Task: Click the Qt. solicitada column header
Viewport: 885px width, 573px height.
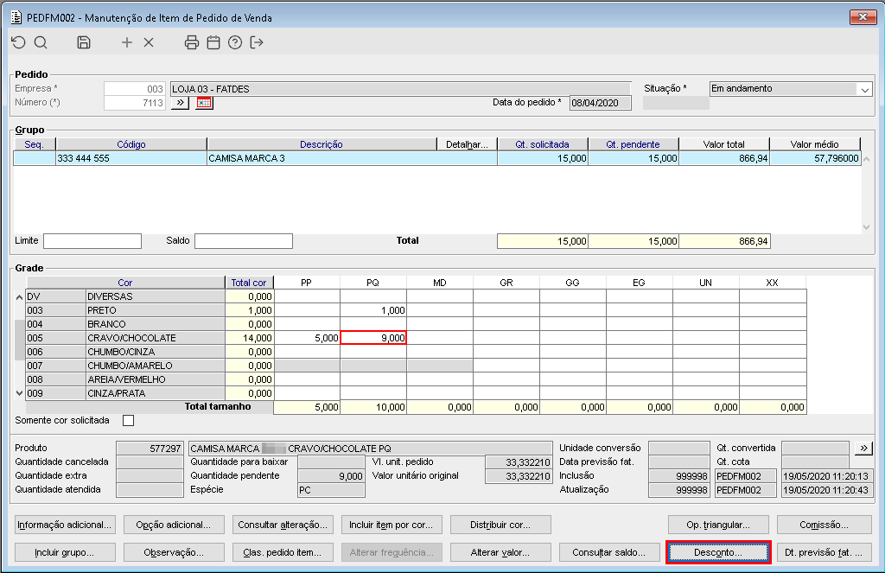Action: click(543, 144)
